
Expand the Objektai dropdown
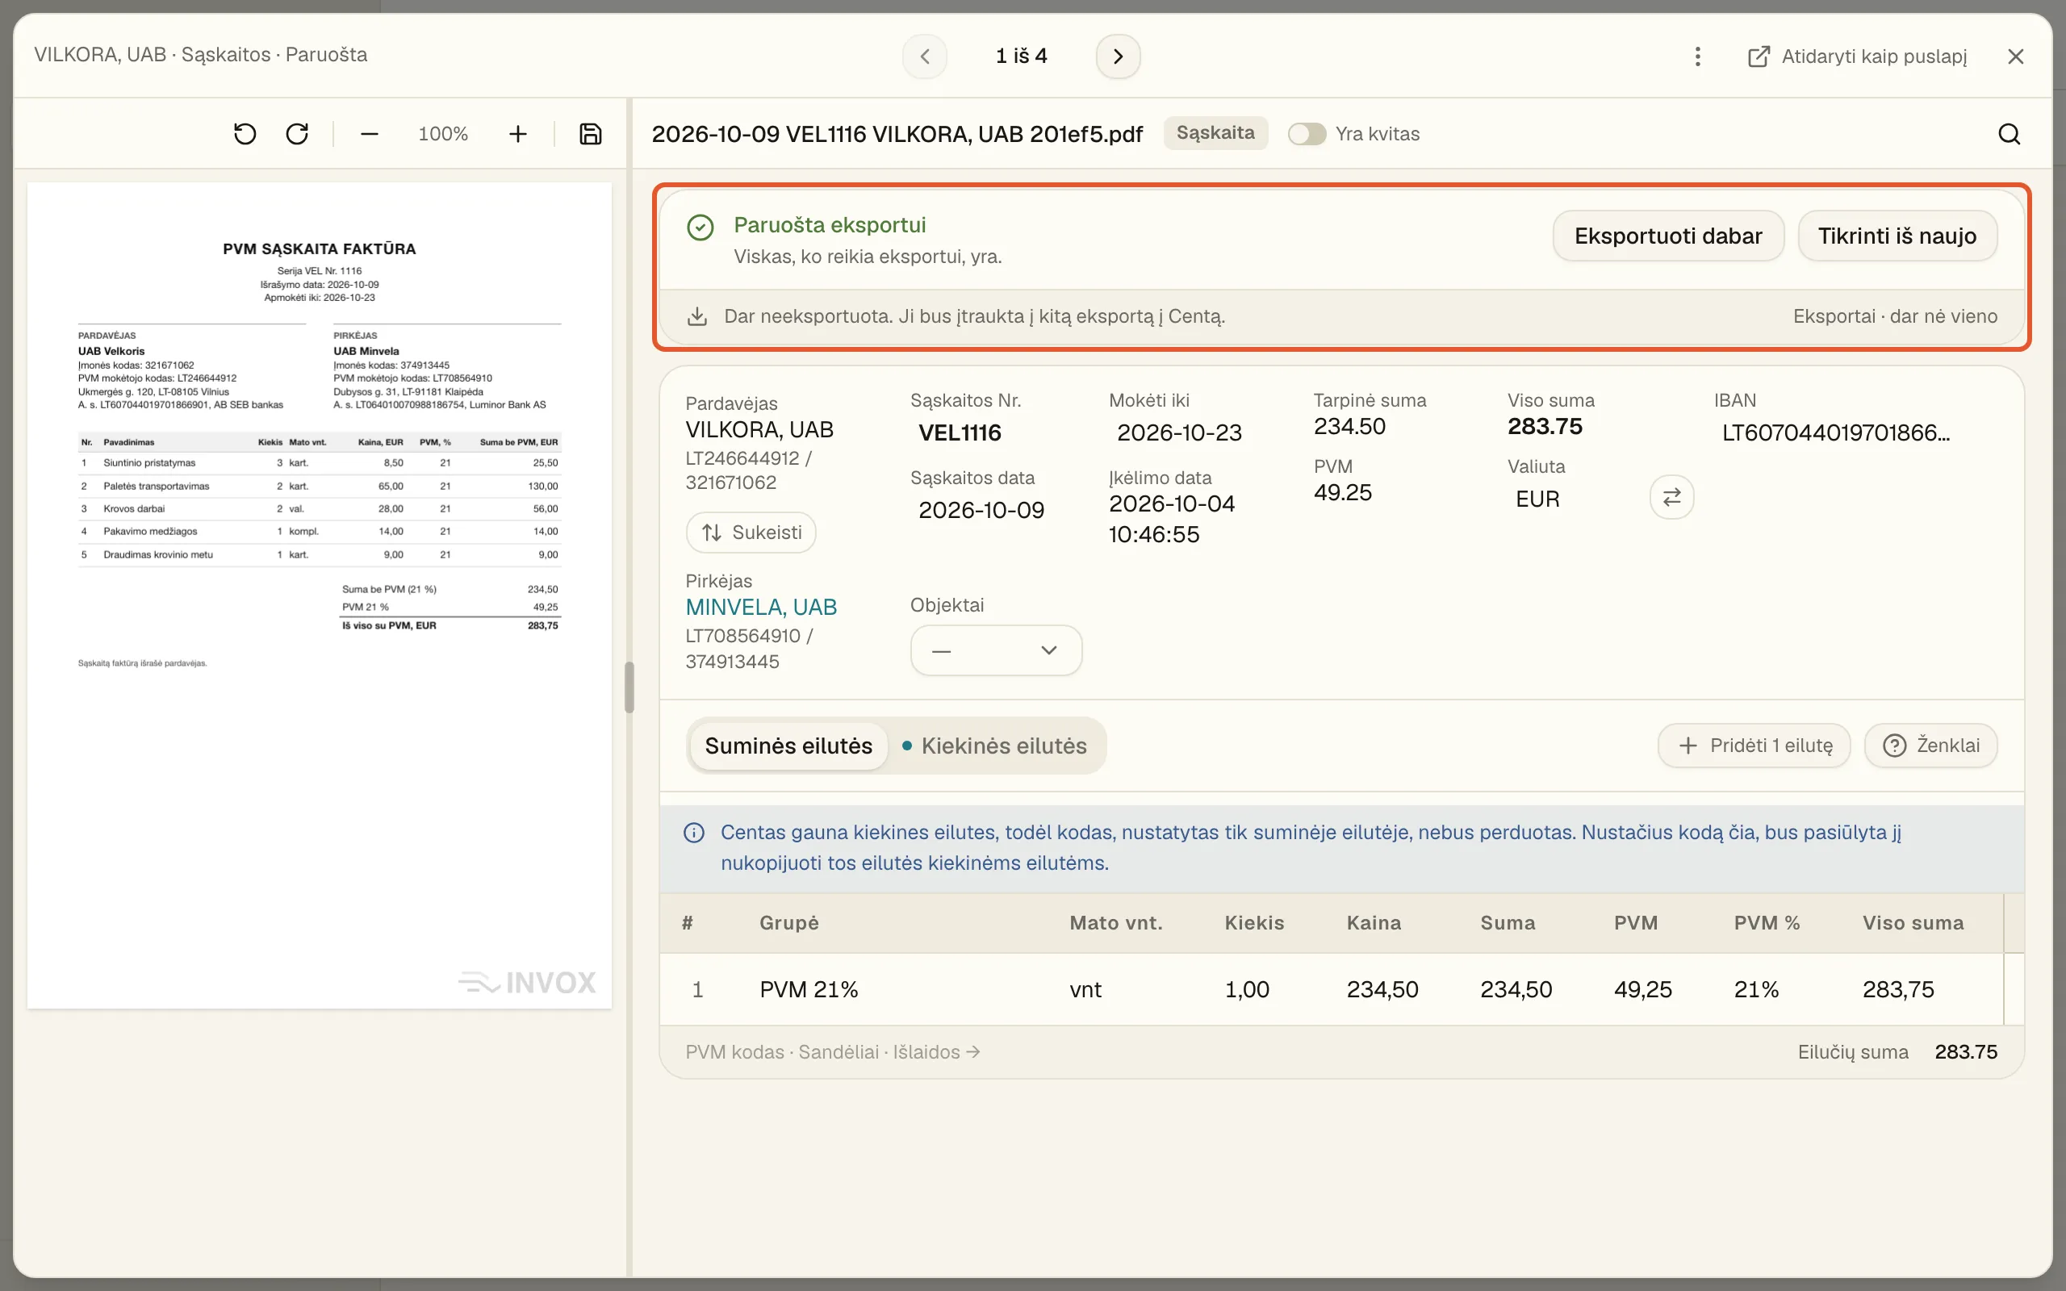click(x=997, y=650)
